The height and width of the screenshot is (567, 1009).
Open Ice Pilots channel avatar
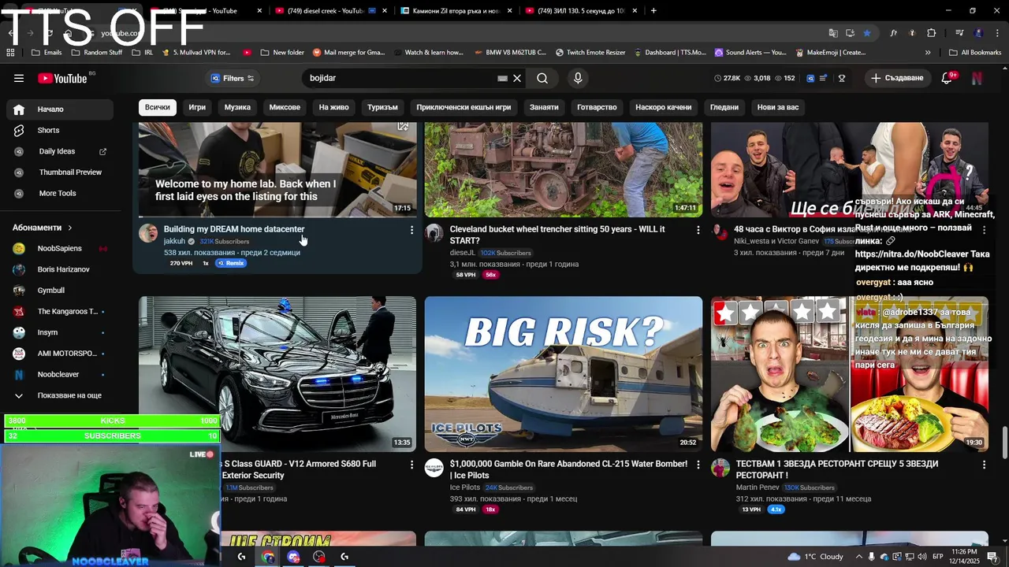[434, 468]
